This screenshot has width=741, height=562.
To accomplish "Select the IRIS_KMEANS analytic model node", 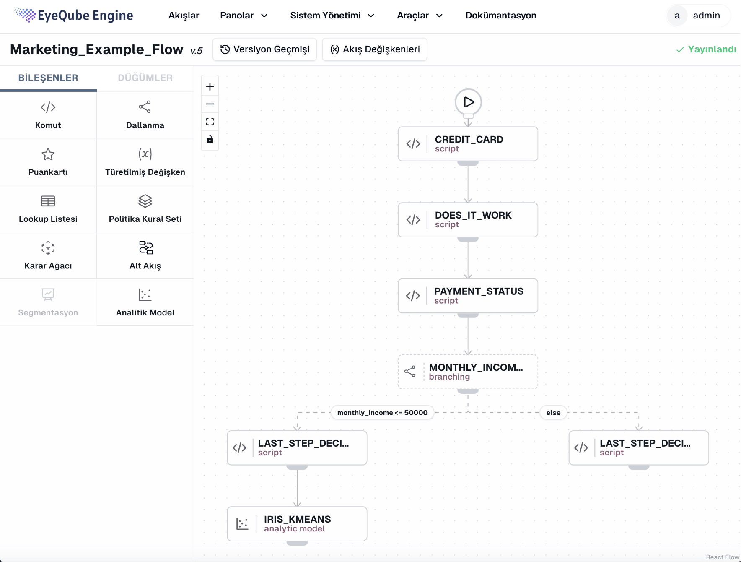I will coord(297,524).
